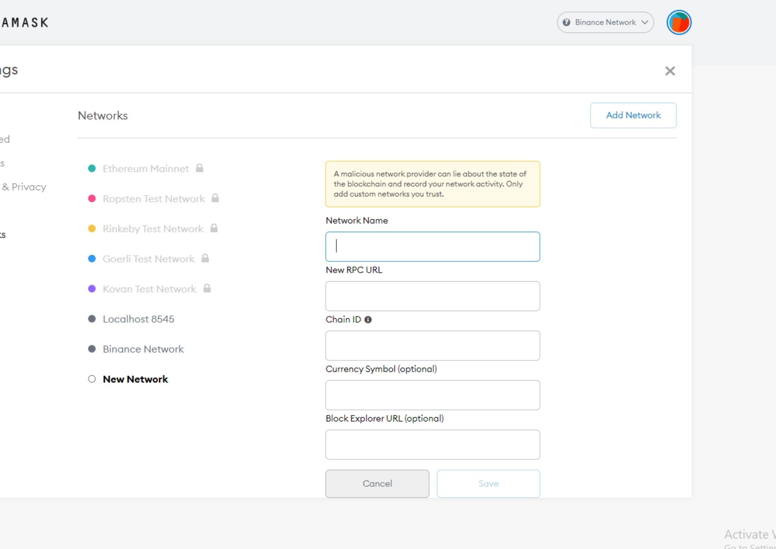Open the Binance Network selector dropdown
This screenshot has width=776, height=549.
(605, 22)
